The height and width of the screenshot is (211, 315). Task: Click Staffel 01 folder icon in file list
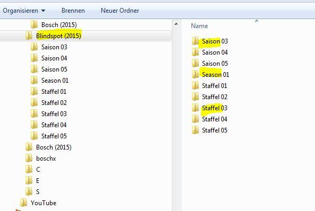[x=195, y=85]
